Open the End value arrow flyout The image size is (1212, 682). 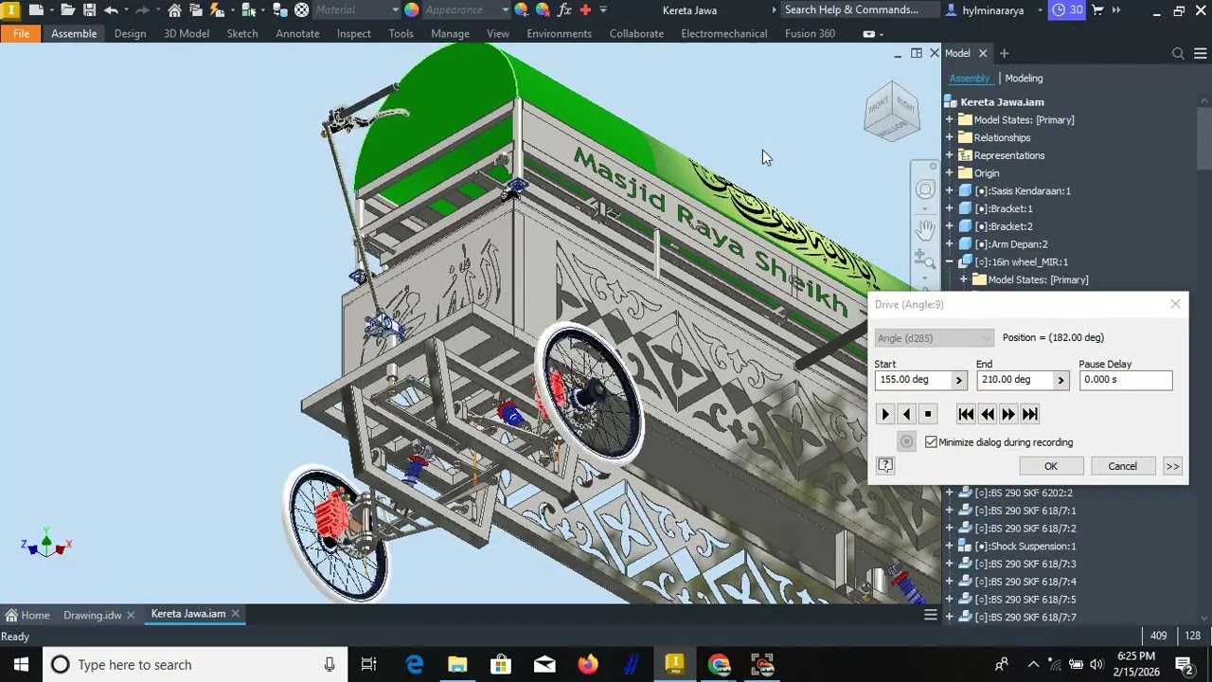point(1060,380)
